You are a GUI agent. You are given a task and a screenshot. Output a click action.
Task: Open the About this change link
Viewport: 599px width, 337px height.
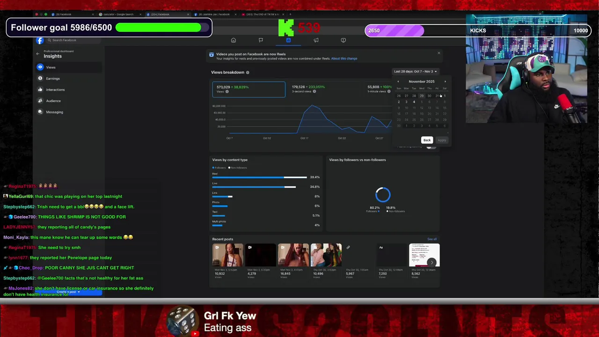tap(344, 59)
